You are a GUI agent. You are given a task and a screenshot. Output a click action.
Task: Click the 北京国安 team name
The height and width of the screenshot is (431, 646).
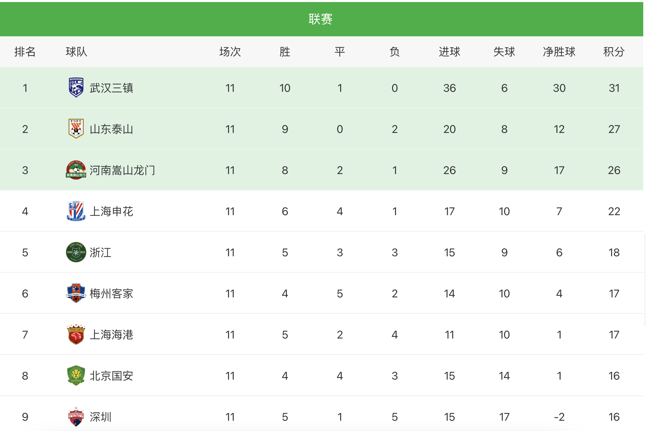click(x=111, y=376)
